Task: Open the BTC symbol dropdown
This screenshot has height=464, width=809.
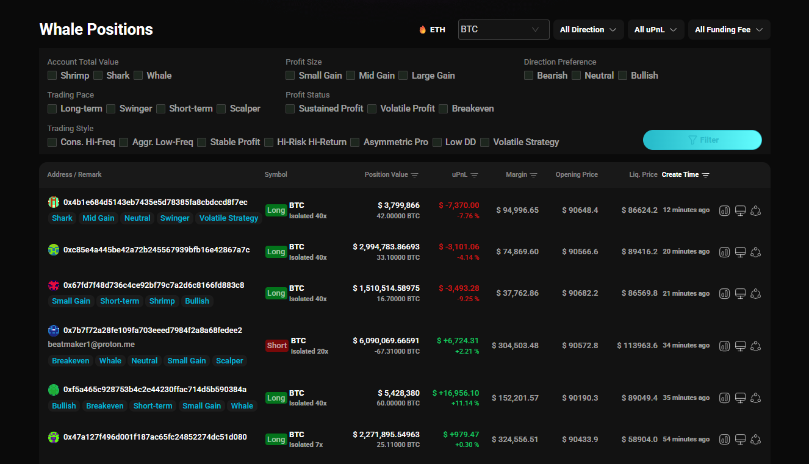Action: tap(503, 29)
